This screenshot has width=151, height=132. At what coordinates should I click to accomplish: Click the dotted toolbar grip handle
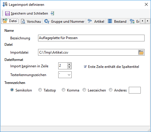pos(3,13)
